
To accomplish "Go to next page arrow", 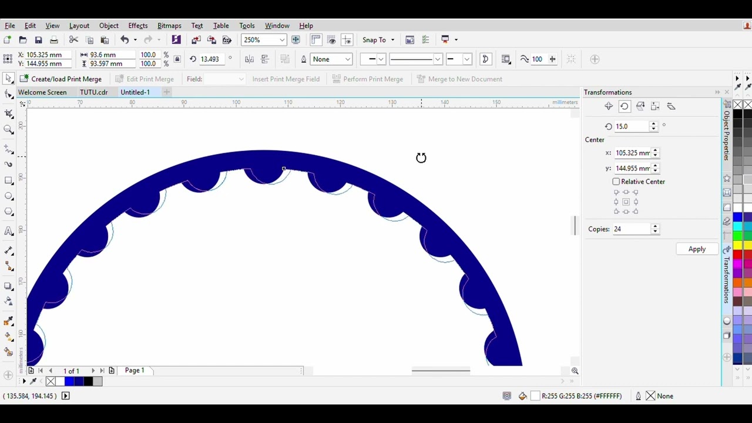I will (93, 371).
